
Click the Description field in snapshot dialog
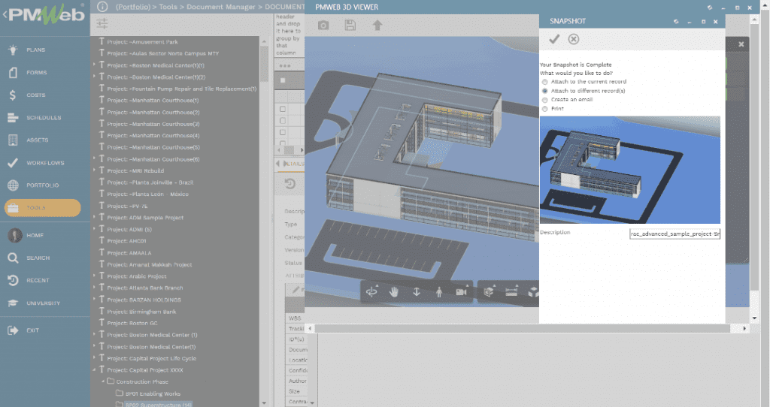point(675,234)
